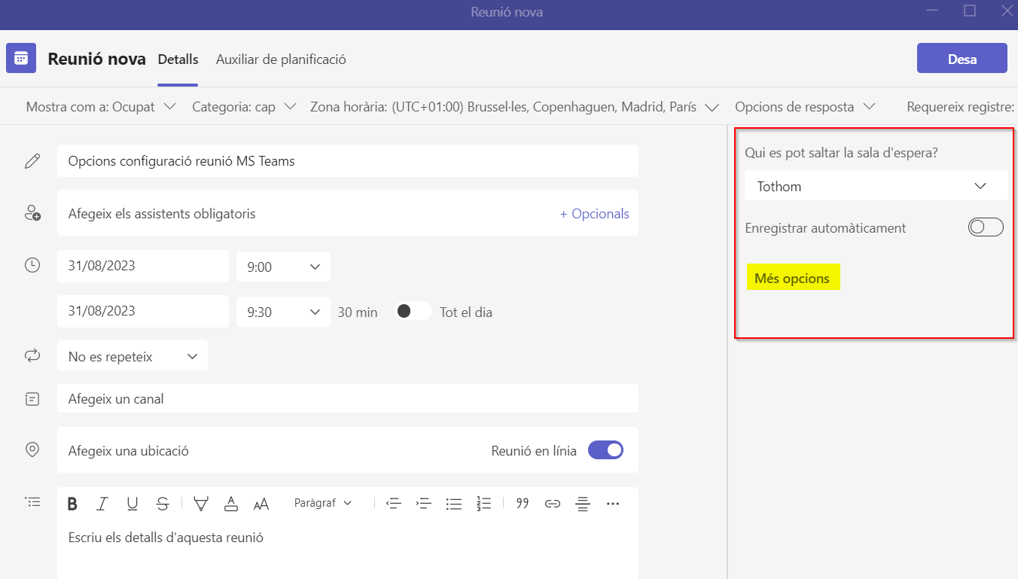Open the Paràgraf style dropdown
This screenshot has width=1018, height=579.
pos(323,503)
